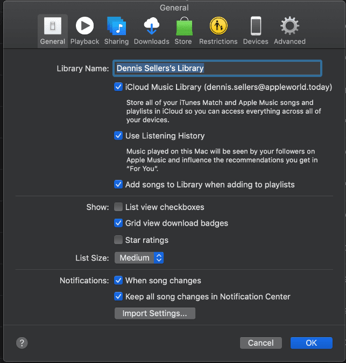
Task: Click Import Settings button
Action: click(154, 313)
